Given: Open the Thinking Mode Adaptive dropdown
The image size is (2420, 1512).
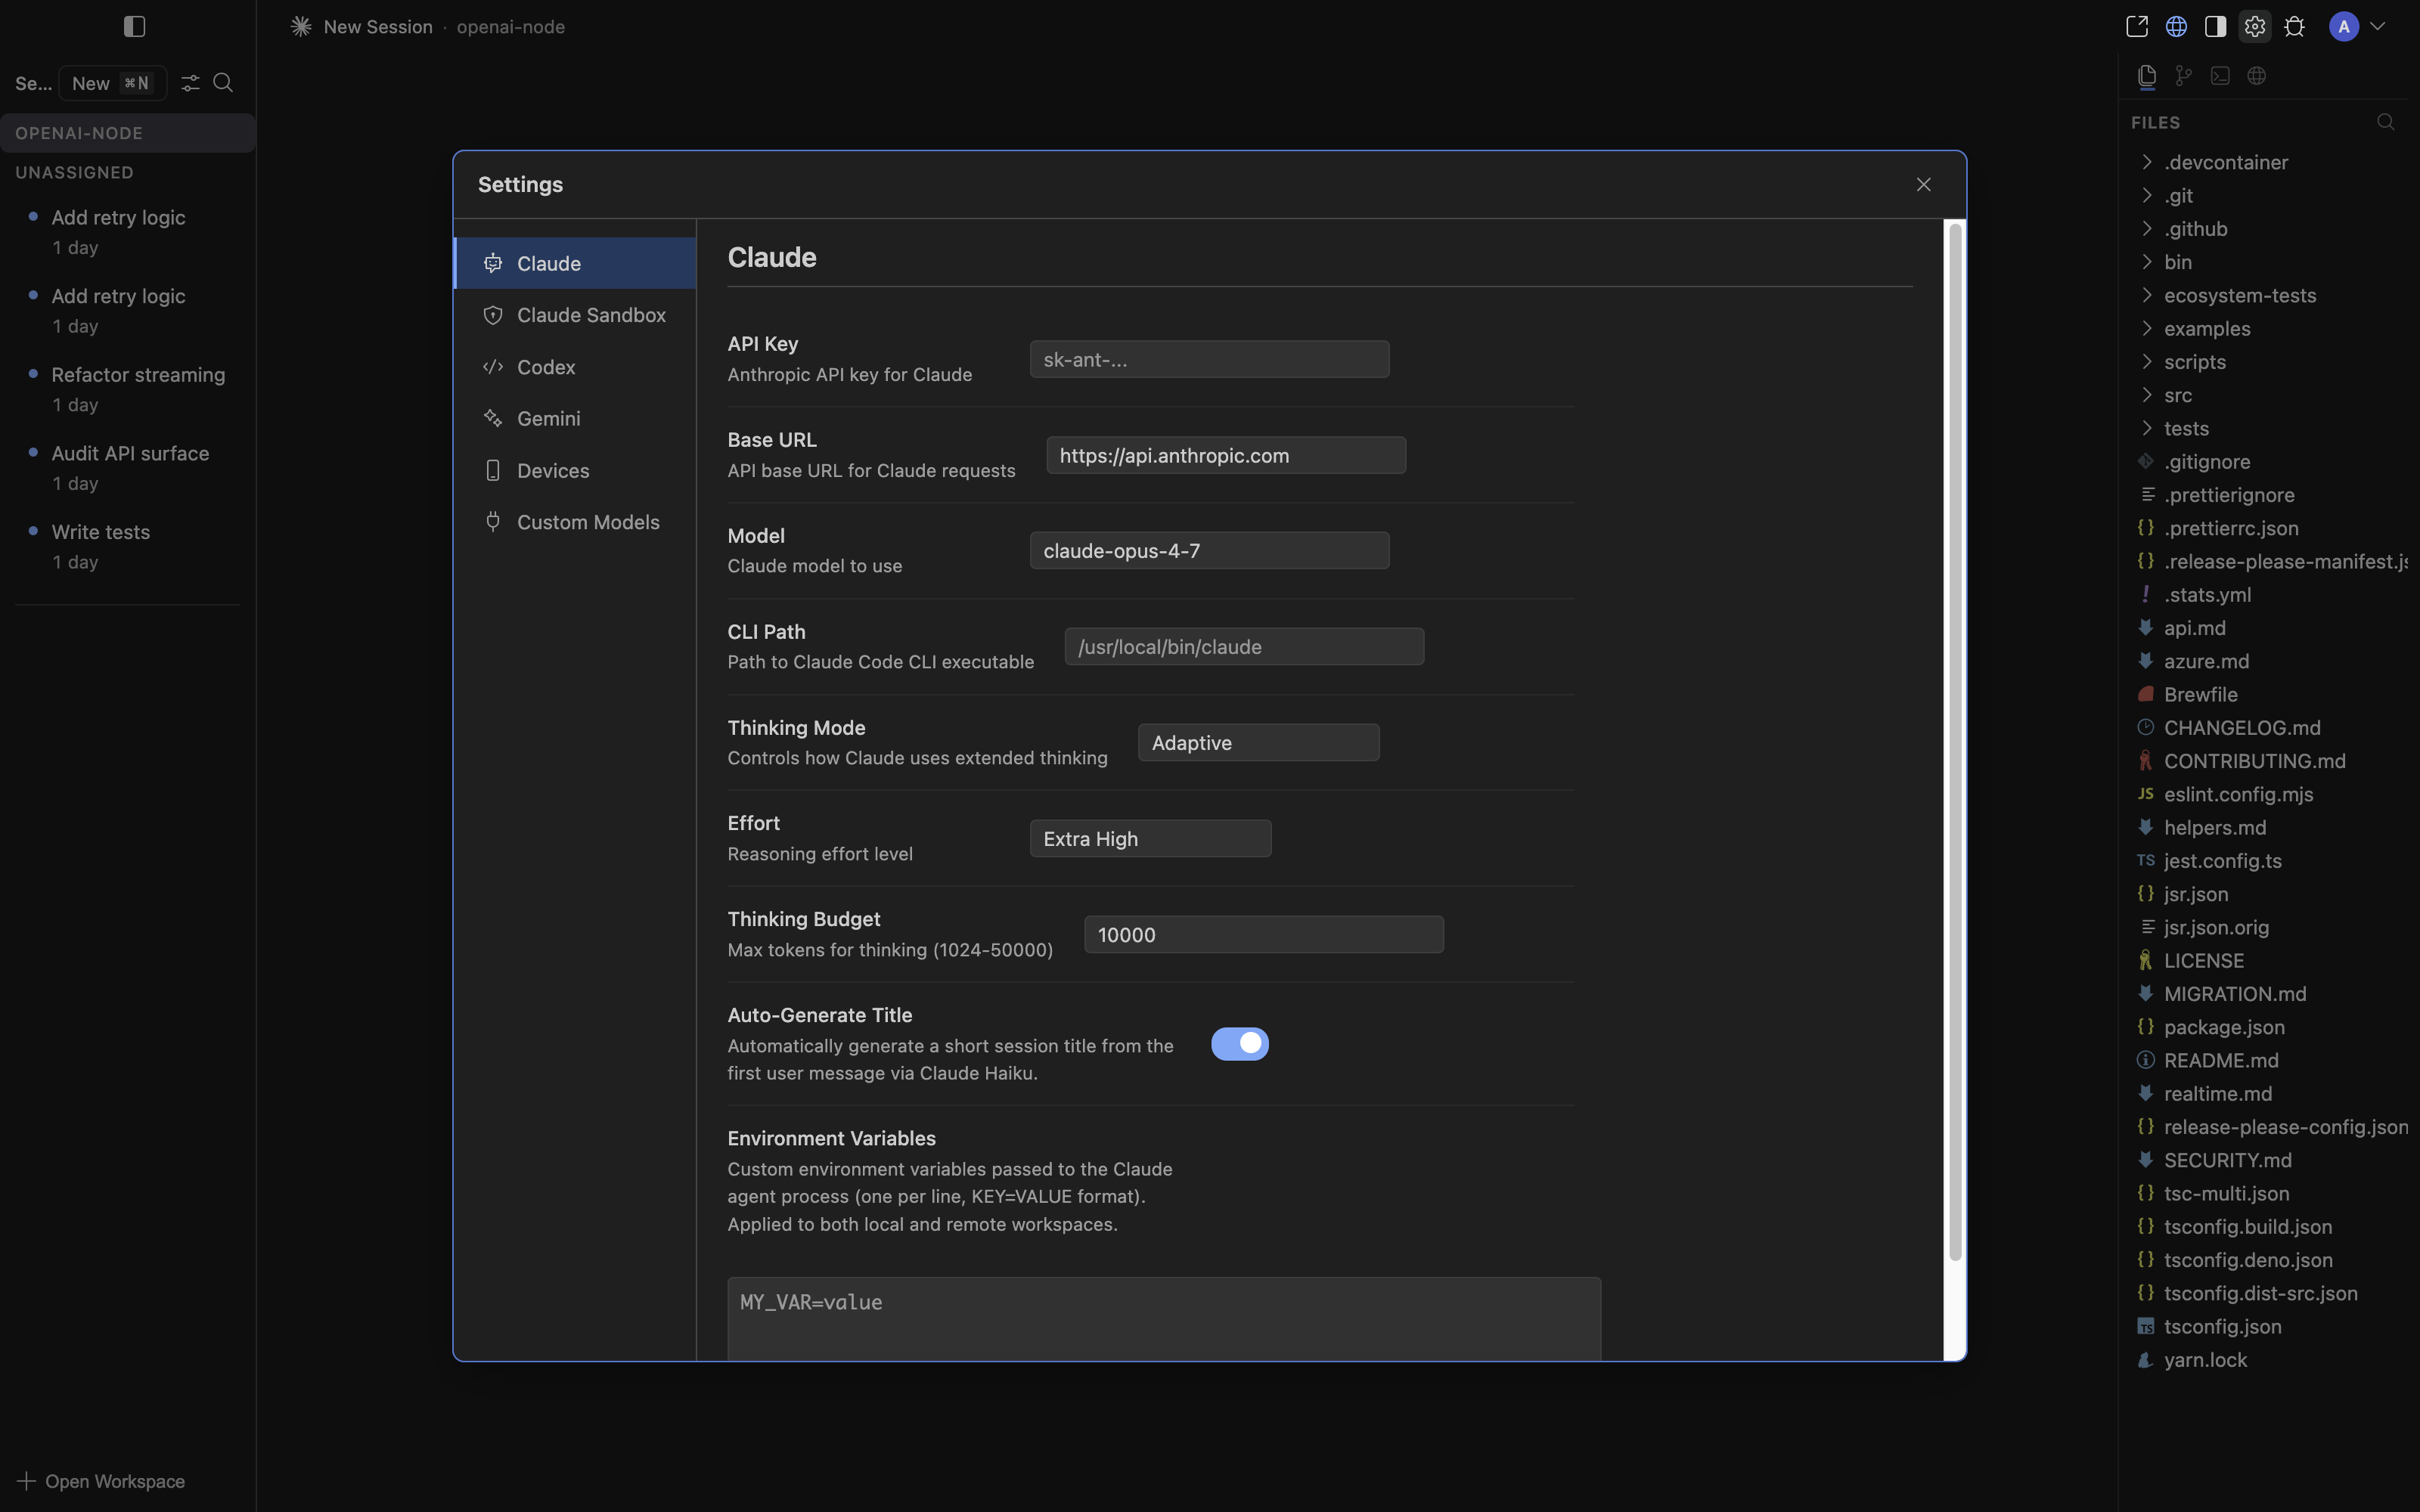Looking at the screenshot, I should coord(1258,743).
